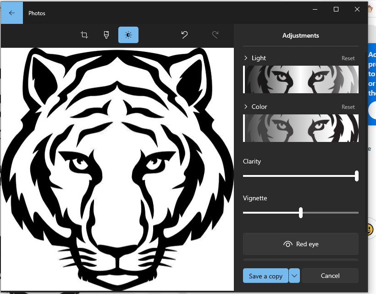Click Save a copy

pyautogui.click(x=266, y=276)
